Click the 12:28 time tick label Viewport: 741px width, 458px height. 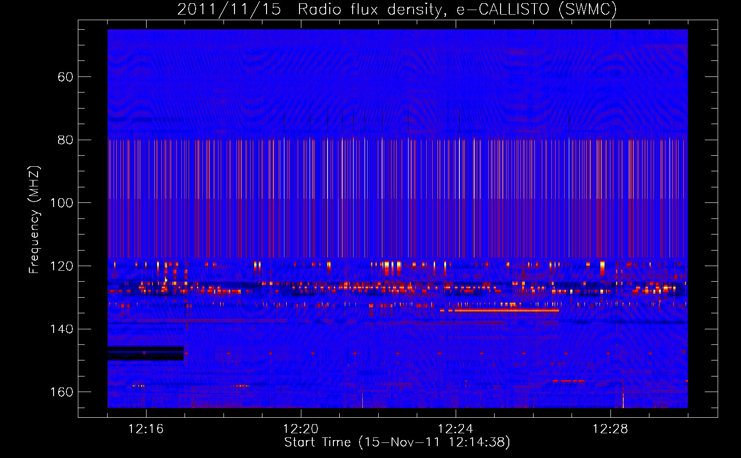[x=610, y=429]
